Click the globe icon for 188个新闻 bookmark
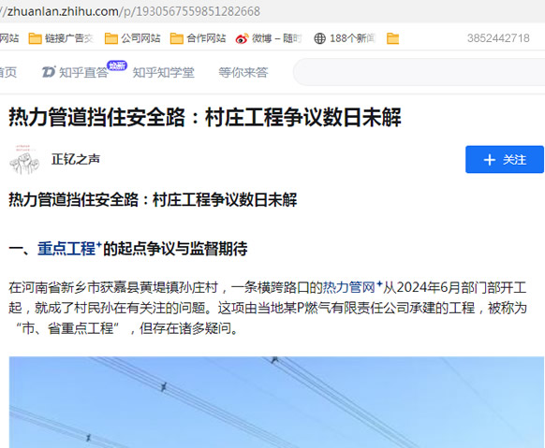 coord(319,38)
